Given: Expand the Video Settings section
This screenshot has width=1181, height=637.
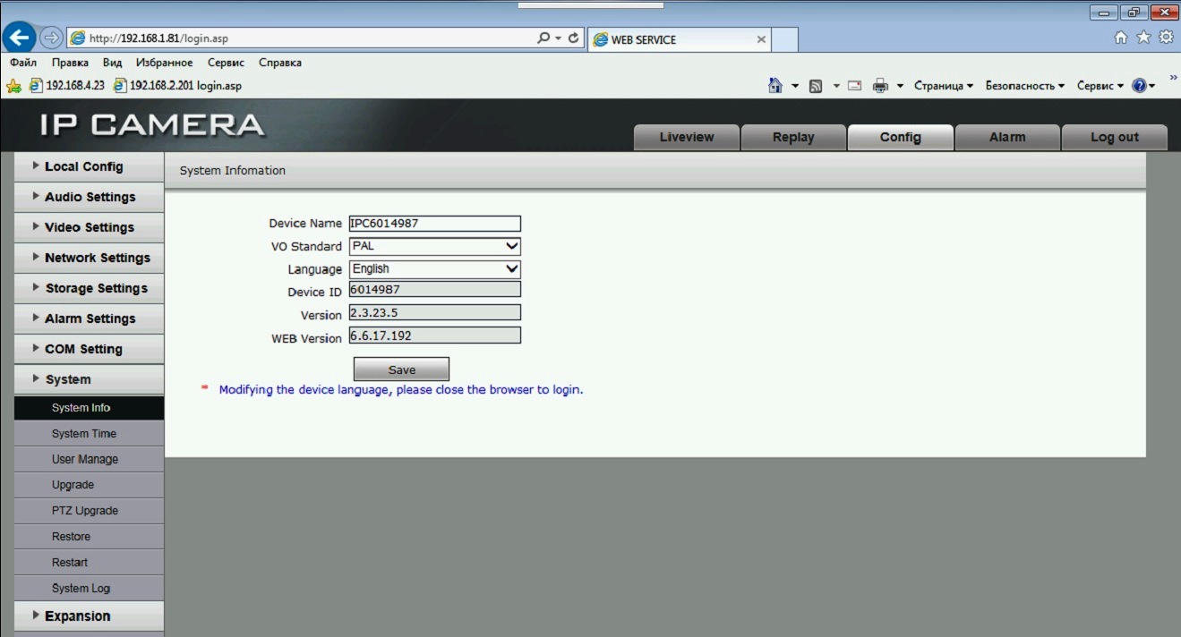Looking at the screenshot, I should pyautogui.click(x=90, y=227).
